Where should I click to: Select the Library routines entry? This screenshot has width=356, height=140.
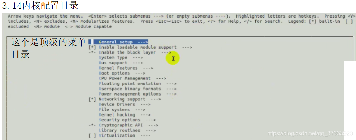pyautogui.click(x=127, y=130)
